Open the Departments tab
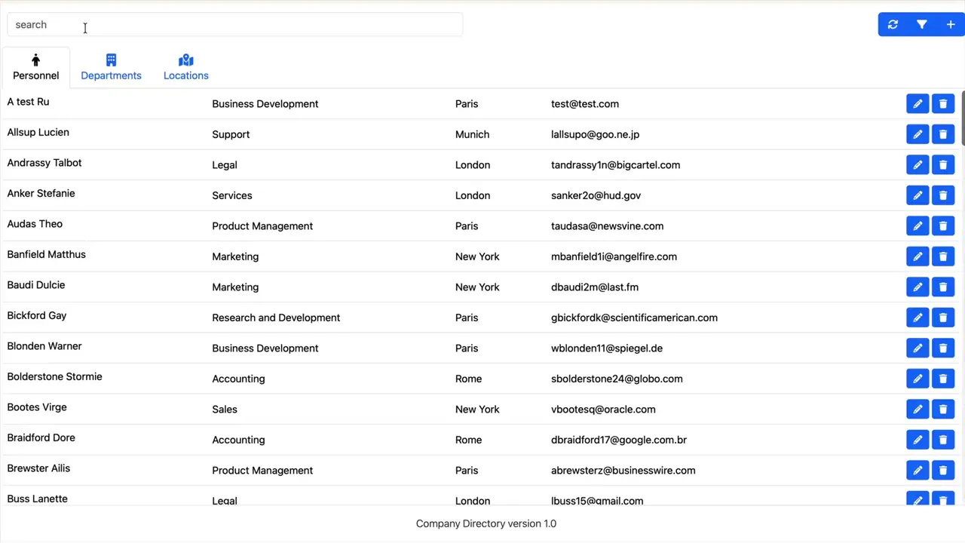This screenshot has height=543, width=965. 111,67
